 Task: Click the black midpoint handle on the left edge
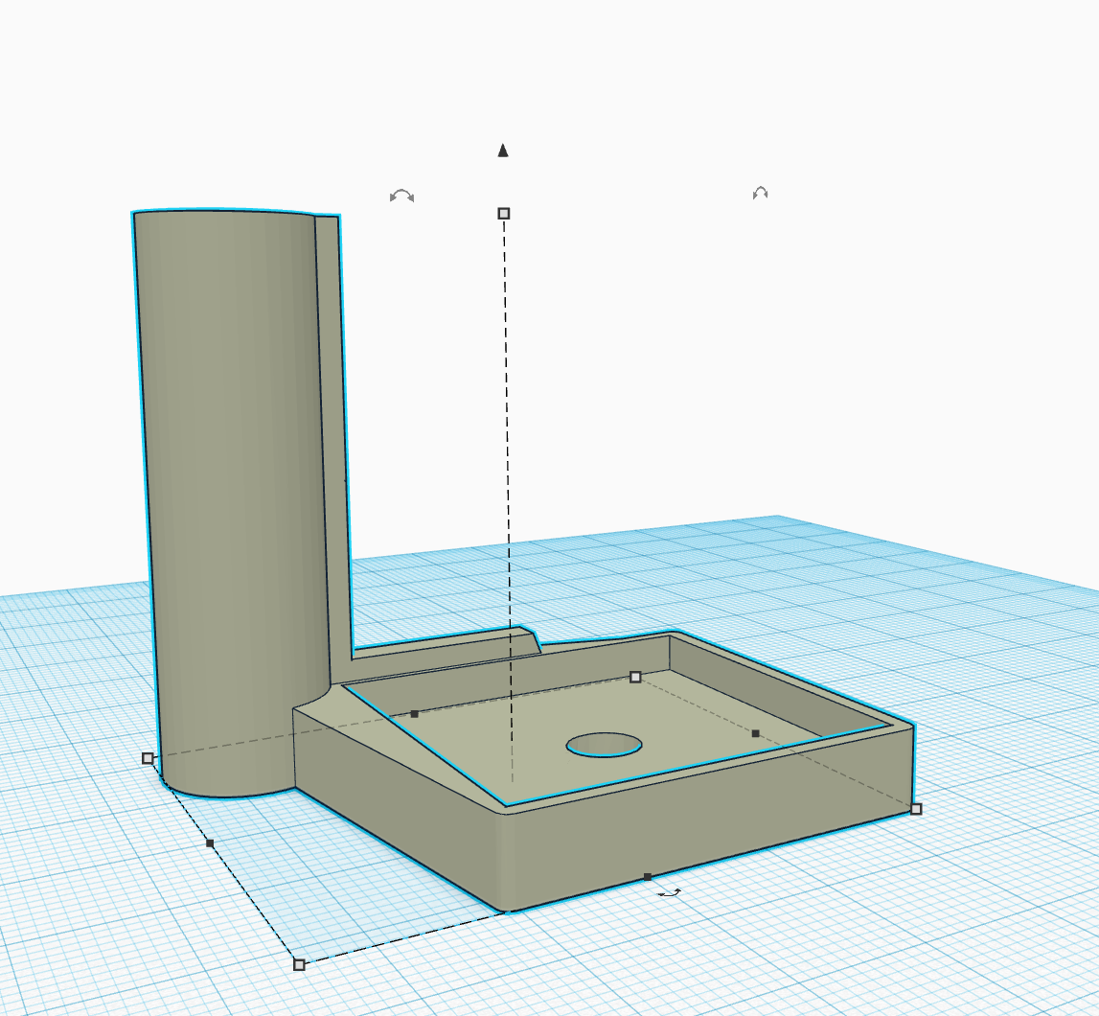[x=210, y=844]
